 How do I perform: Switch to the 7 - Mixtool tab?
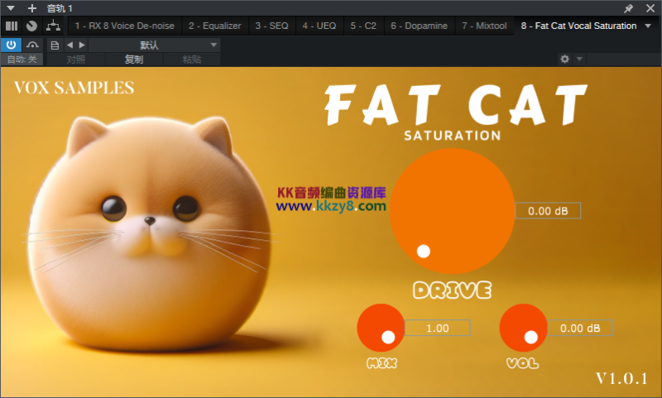point(484,26)
